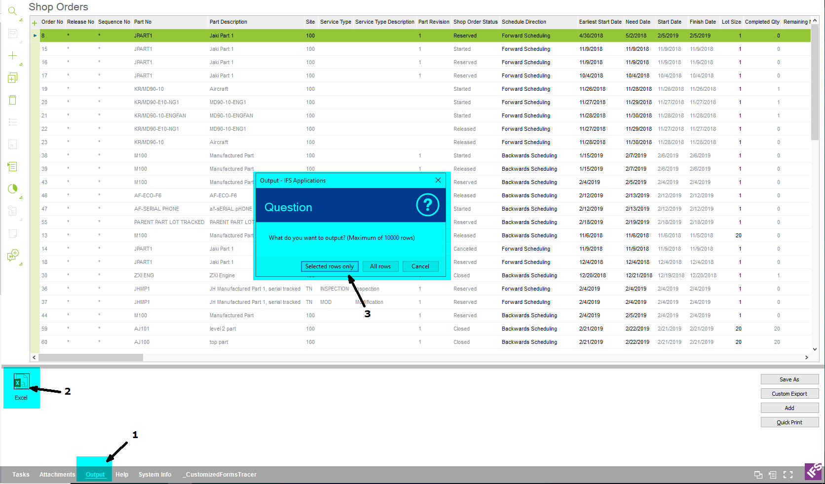Click the Shop Order Status column header
This screenshot has width=825, height=484.
[x=475, y=22]
